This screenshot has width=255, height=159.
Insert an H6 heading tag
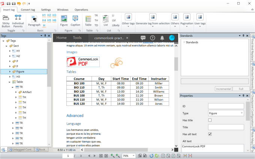54,20
